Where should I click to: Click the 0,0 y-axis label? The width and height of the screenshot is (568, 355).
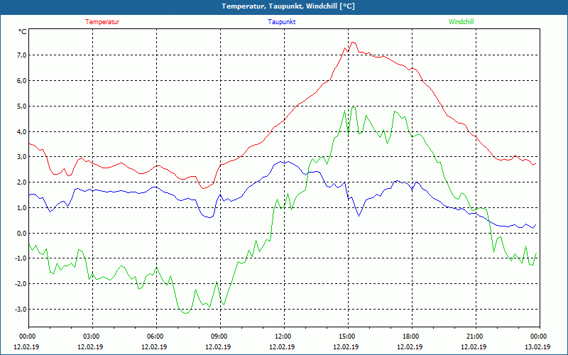[21, 233]
